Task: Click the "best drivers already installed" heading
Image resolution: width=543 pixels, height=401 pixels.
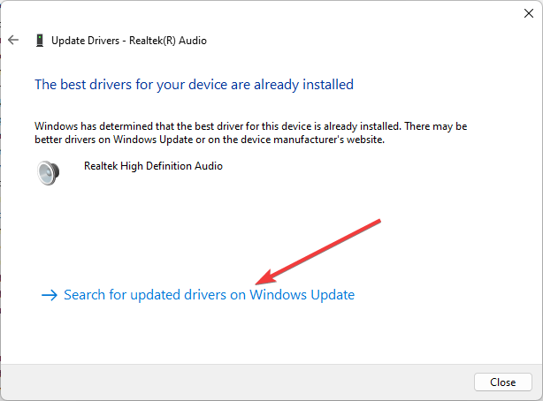Action: click(194, 85)
